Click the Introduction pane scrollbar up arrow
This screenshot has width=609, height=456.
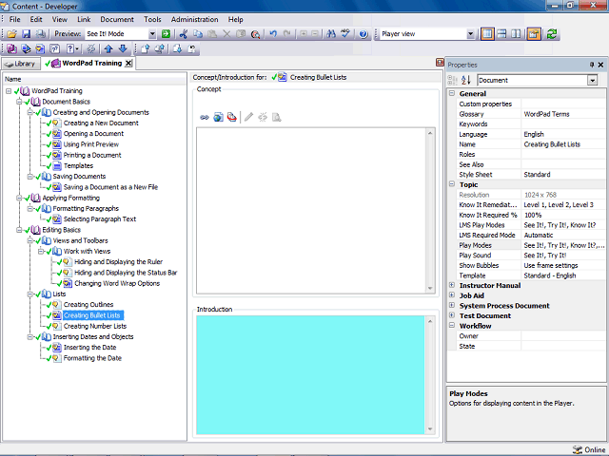point(430,321)
